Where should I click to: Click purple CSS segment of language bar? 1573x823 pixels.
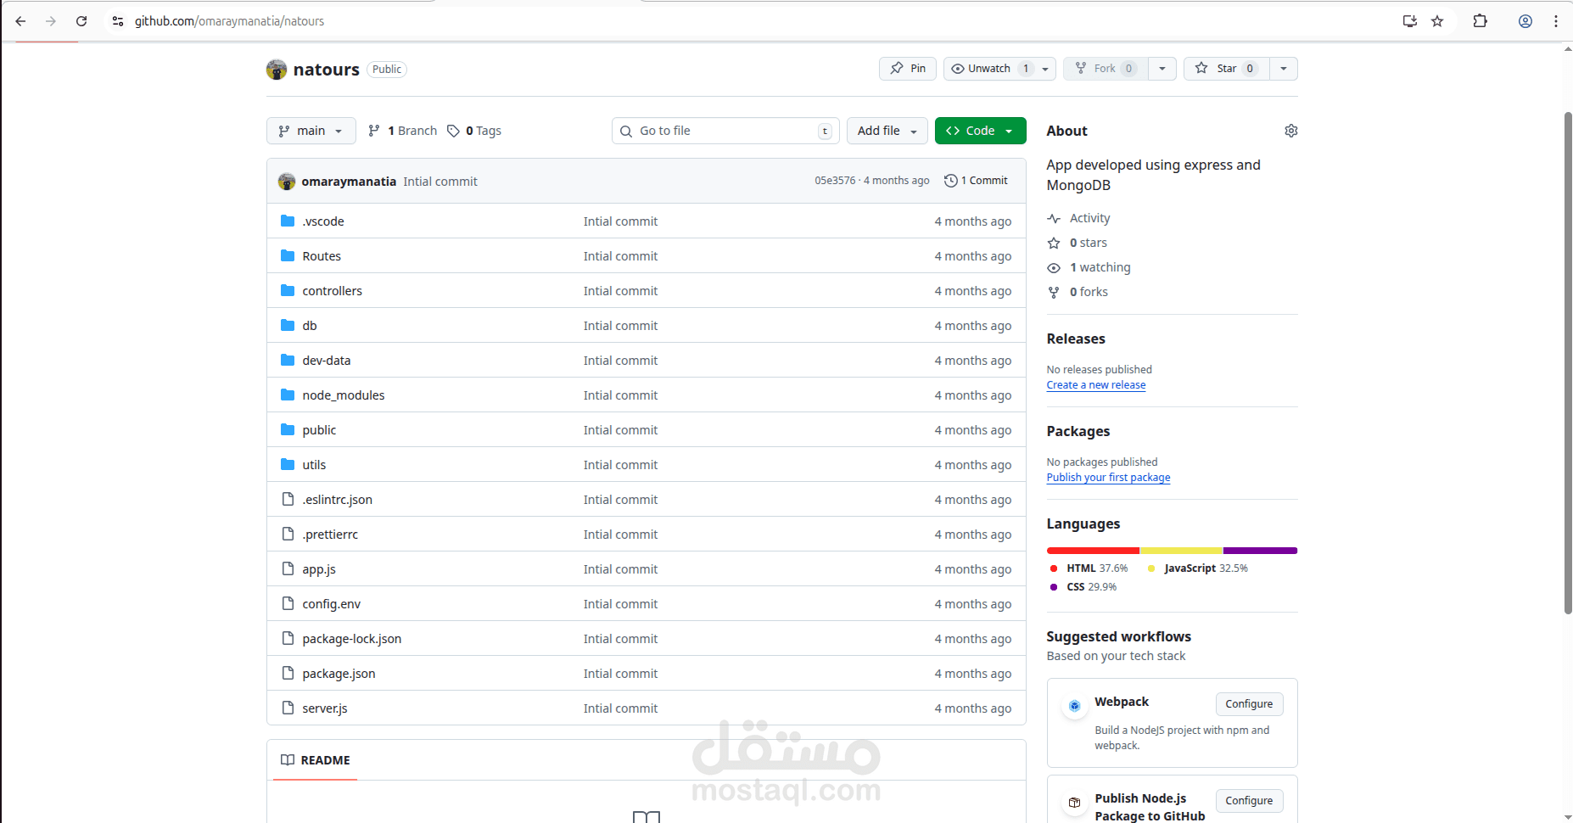pos(1260,551)
